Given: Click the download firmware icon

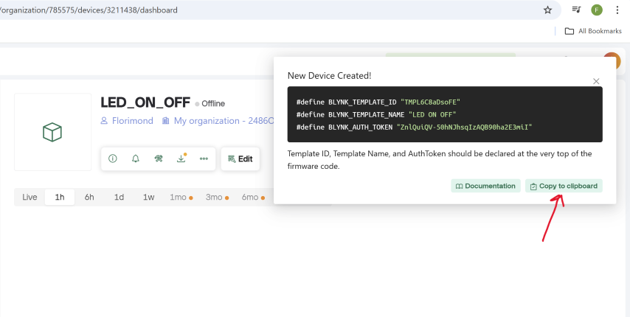Looking at the screenshot, I should (181, 158).
